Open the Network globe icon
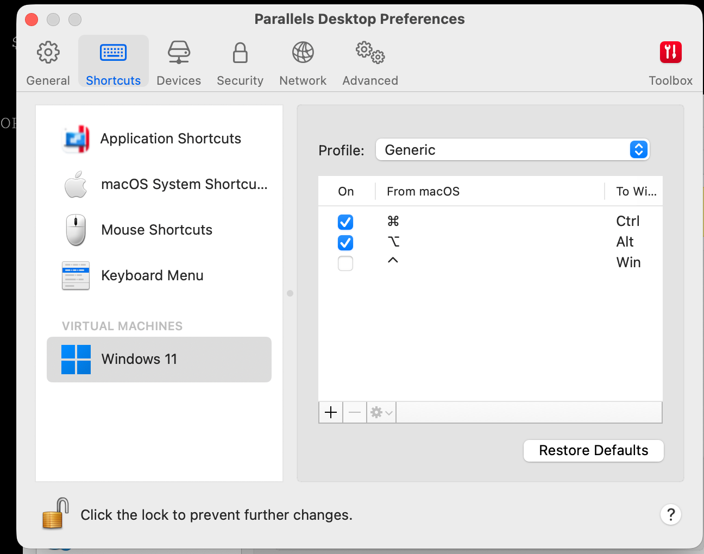 pyautogui.click(x=303, y=53)
